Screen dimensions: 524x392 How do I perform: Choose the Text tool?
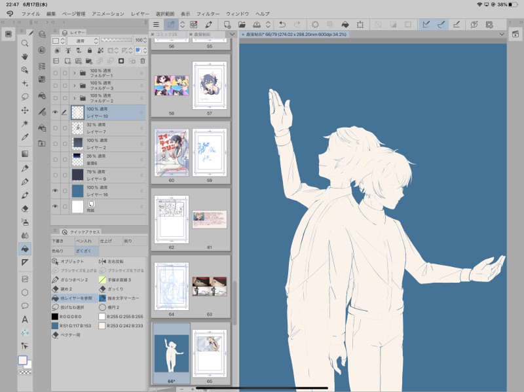tap(25, 319)
